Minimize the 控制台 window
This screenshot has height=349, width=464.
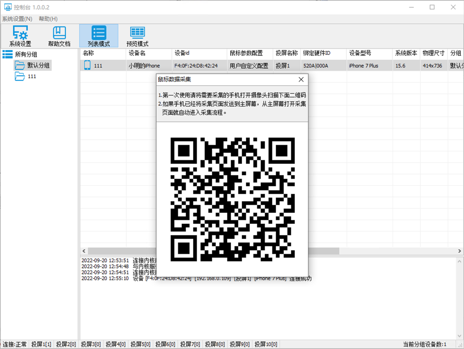pyautogui.click(x=411, y=7)
